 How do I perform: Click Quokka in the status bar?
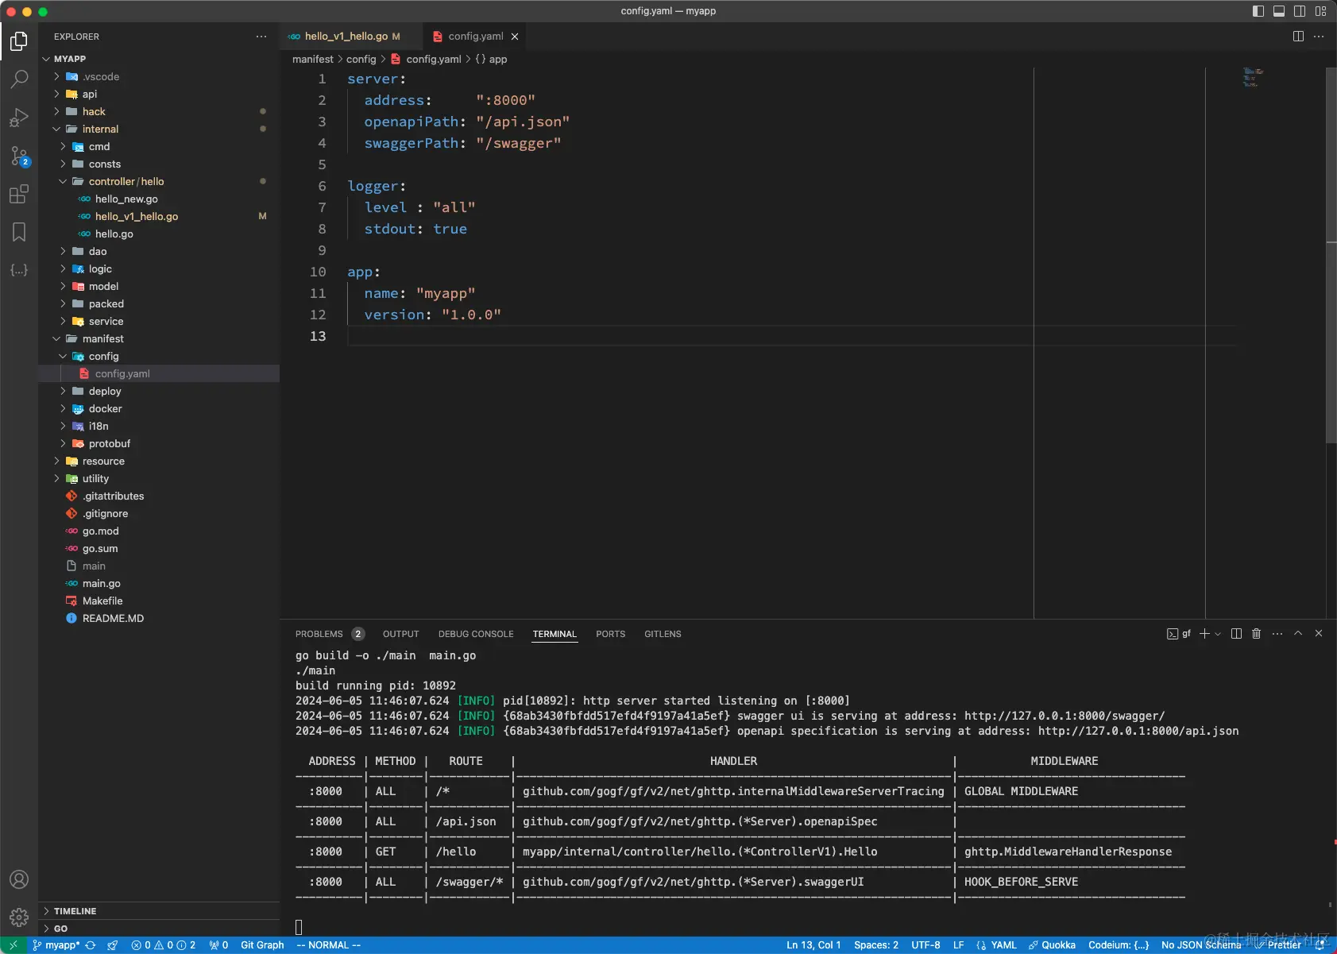1052,945
